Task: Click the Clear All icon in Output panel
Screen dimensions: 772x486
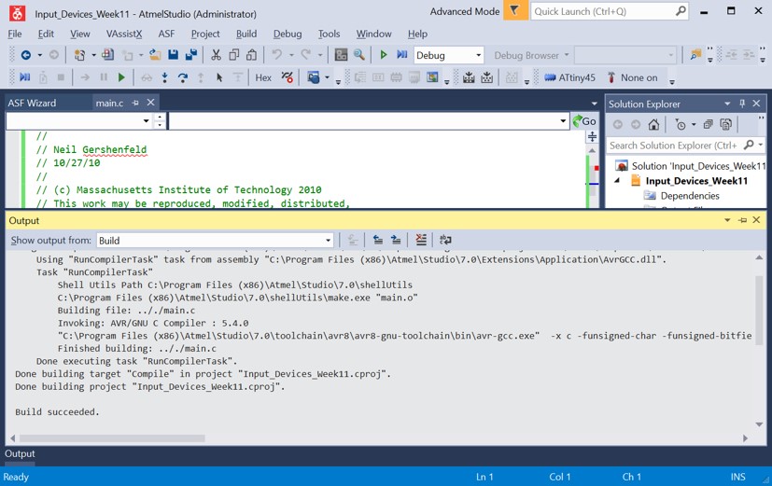Action: [420, 240]
